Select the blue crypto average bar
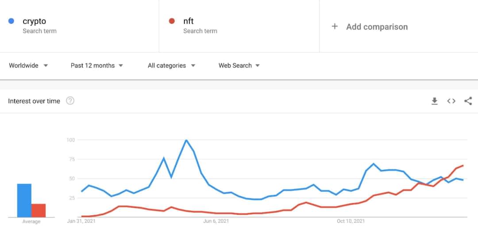This screenshot has height=251, width=478. click(x=24, y=200)
